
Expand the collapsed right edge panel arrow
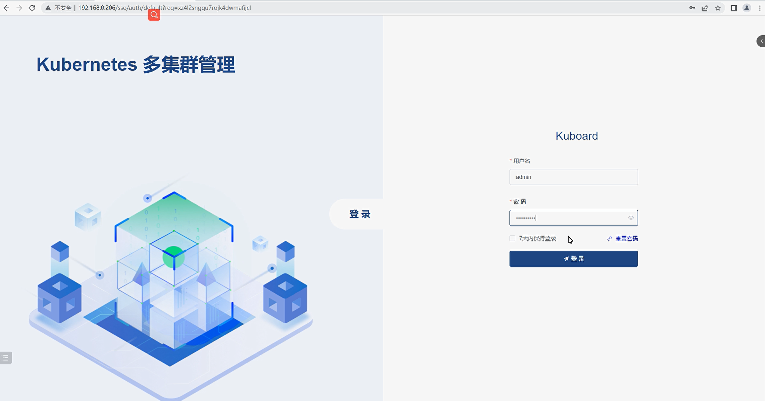click(x=761, y=41)
